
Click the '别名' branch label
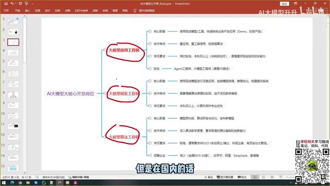click(x=157, y=69)
